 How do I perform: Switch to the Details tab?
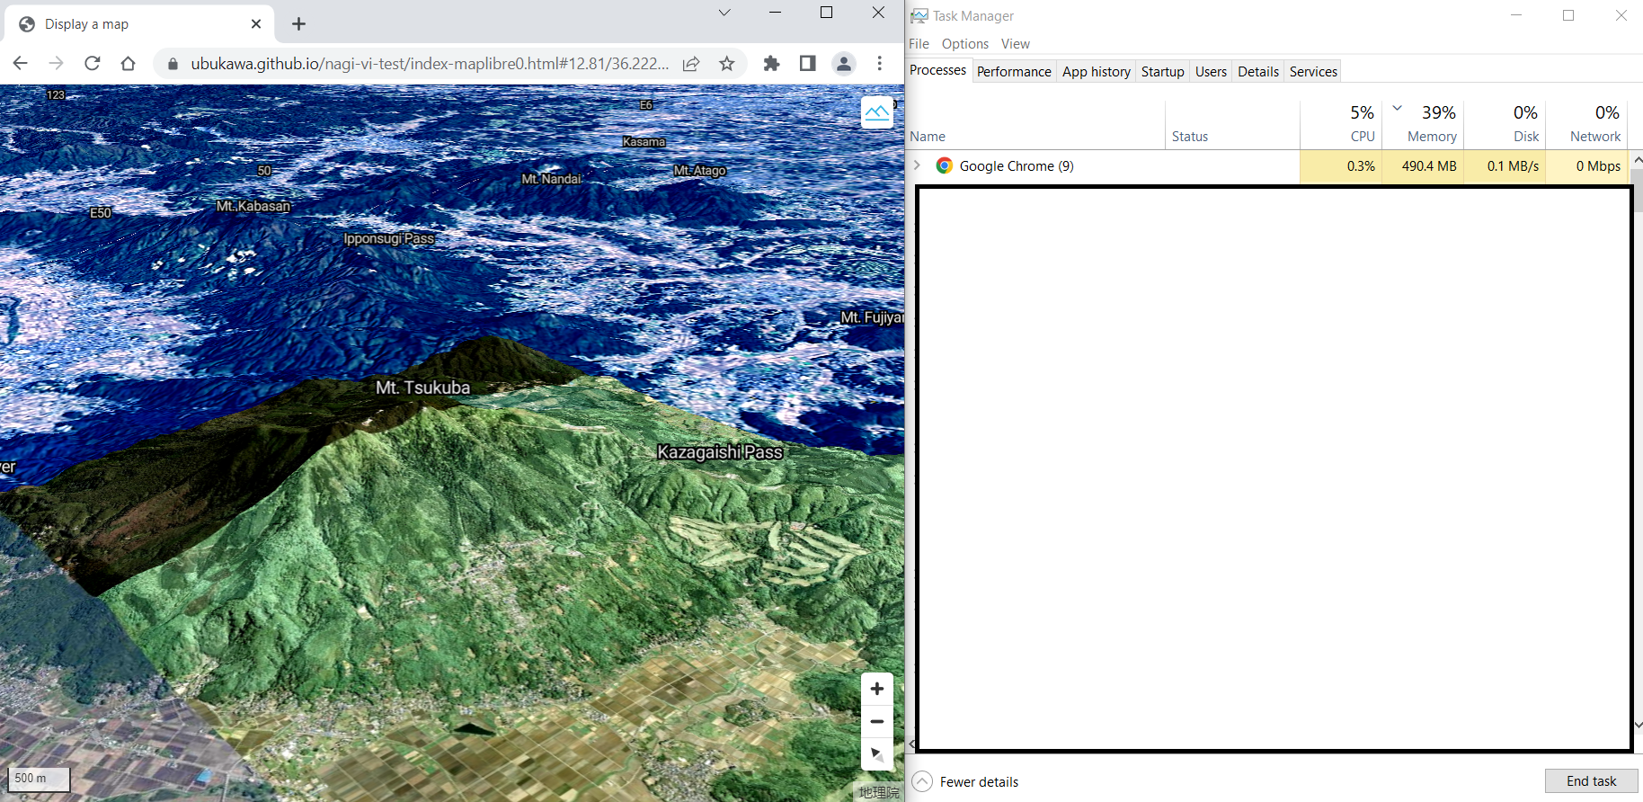[1257, 71]
